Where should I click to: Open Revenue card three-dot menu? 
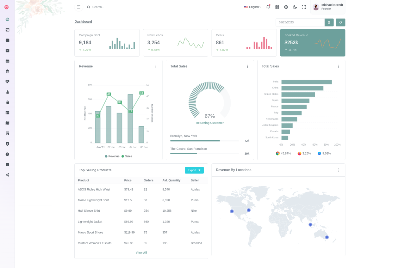click(156, 66)
